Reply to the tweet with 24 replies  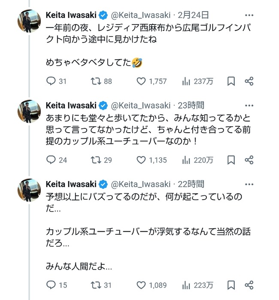pyautogui.click(x=51, y=160)
